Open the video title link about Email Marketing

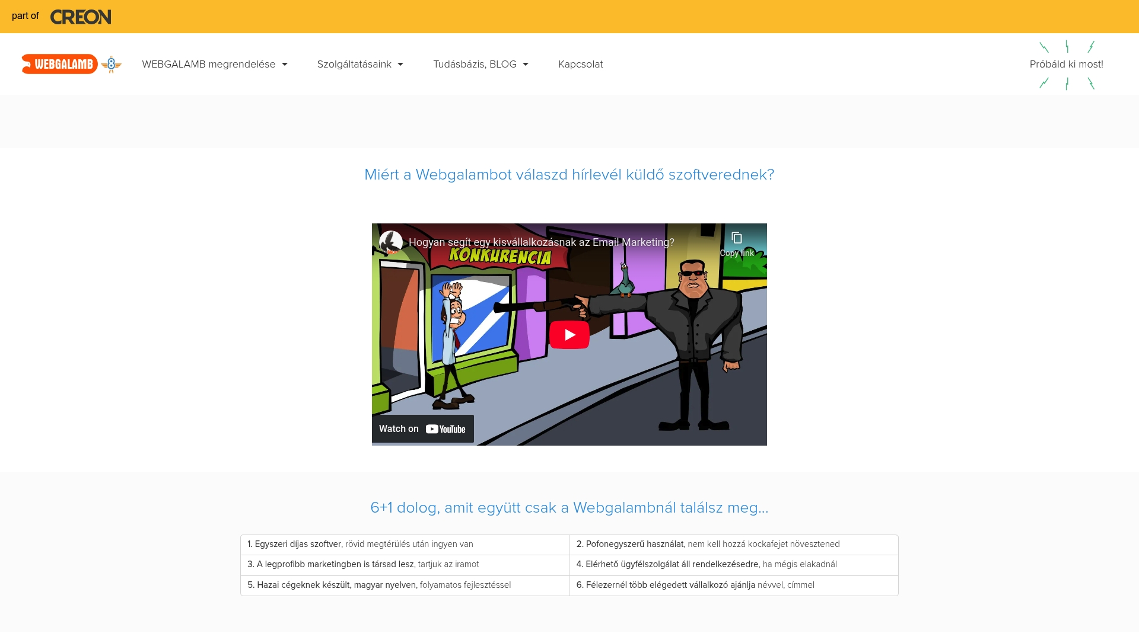pos(541,242)
